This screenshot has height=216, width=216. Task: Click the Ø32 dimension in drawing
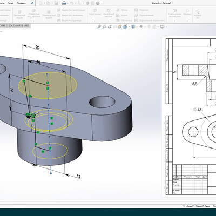(197, 110)
